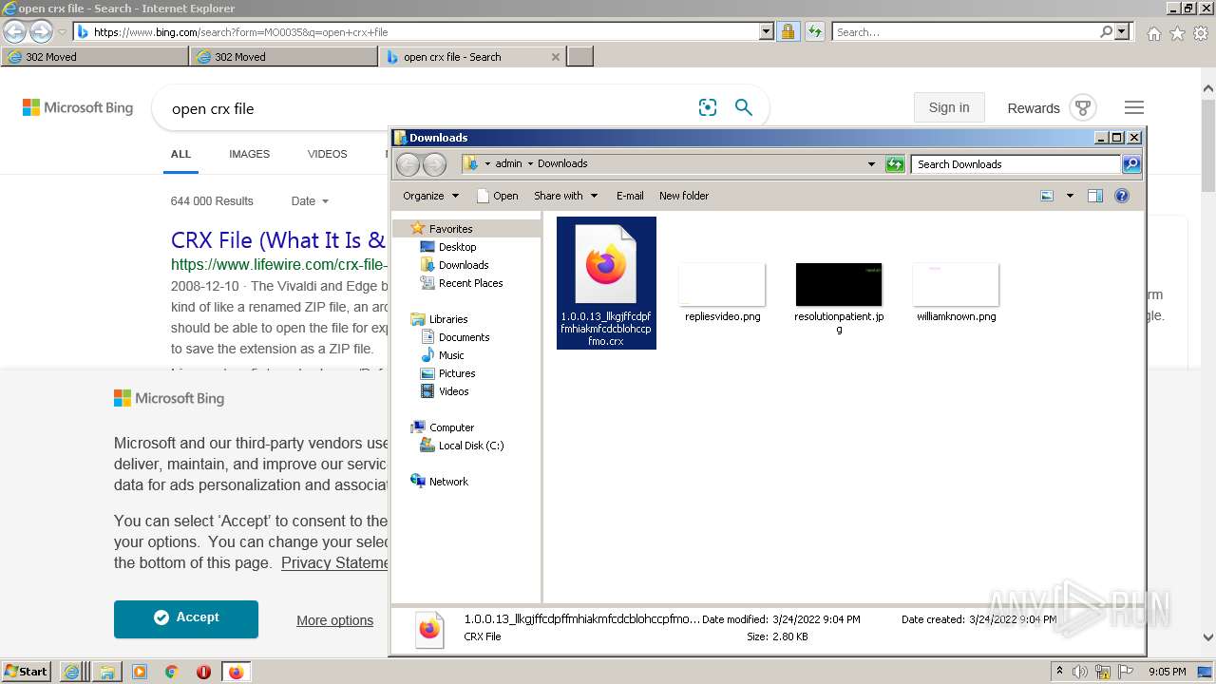
Task: Open the view options dropdown arrow
Action: tap(1070, 196)
